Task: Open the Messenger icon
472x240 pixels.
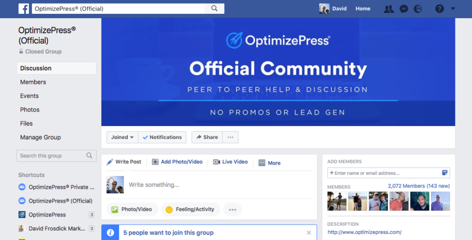Action: pos(404,9)
